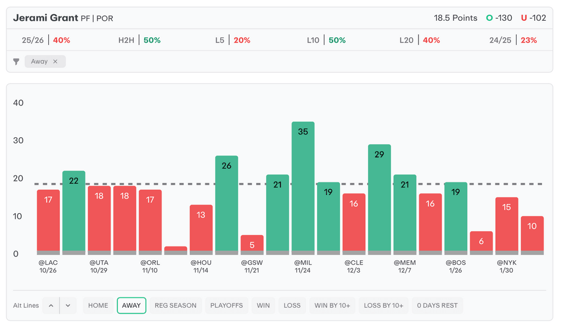Select the 0 DAYS REST filter

pos(437,306)
